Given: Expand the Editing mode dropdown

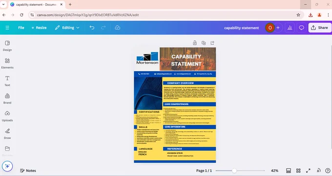Looking at the screenshot, I should click(x=67, y=28).
